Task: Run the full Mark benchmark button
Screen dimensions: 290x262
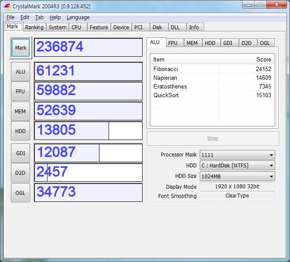Action: point(20,48)
